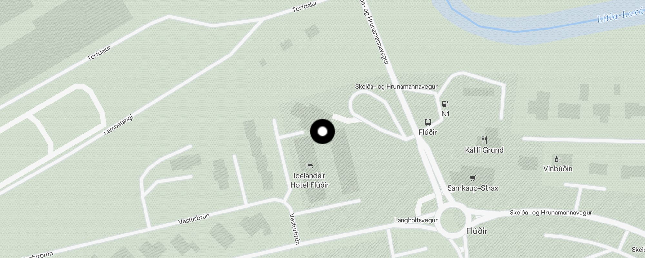Click the Kaffi Grund place label
The image size is (645, 258).
point(484,150)
